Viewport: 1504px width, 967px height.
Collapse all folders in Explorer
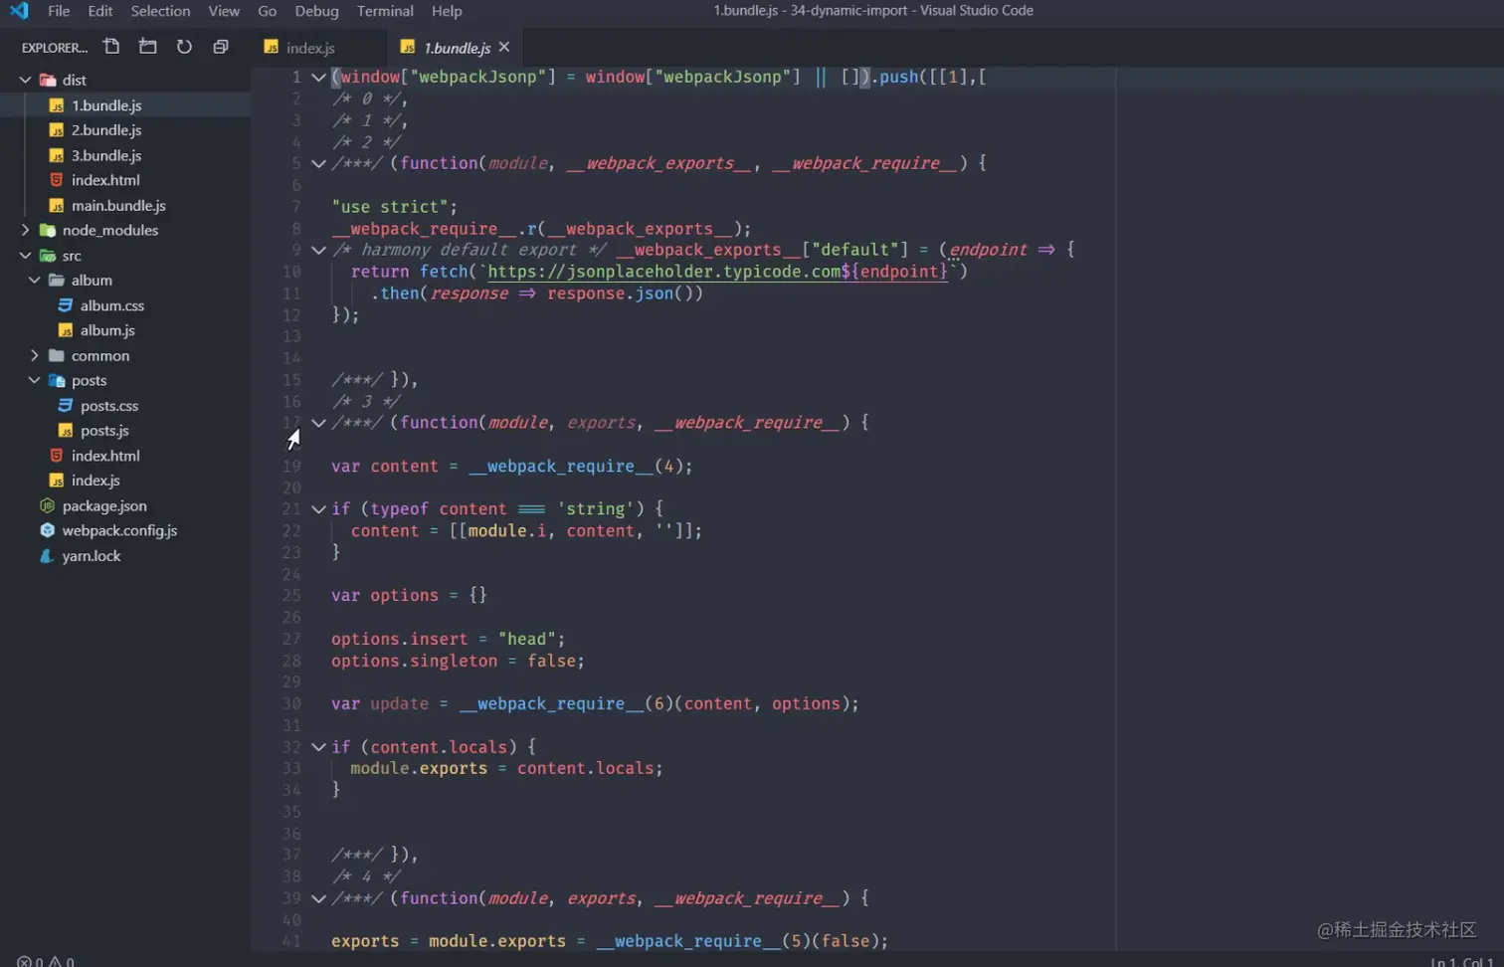(221, 47)
